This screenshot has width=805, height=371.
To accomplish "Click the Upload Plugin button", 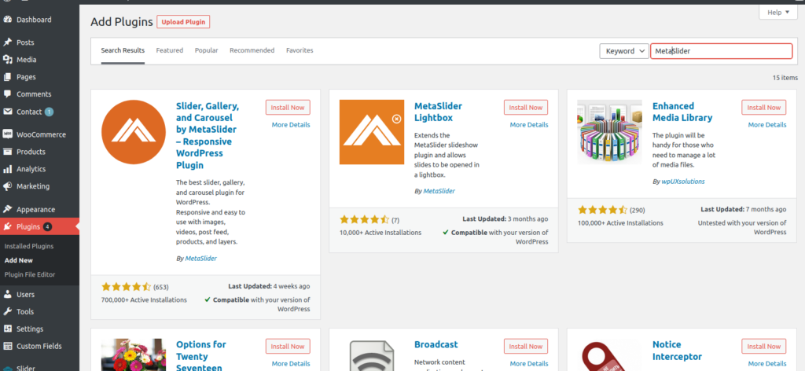I will [183, 22].
